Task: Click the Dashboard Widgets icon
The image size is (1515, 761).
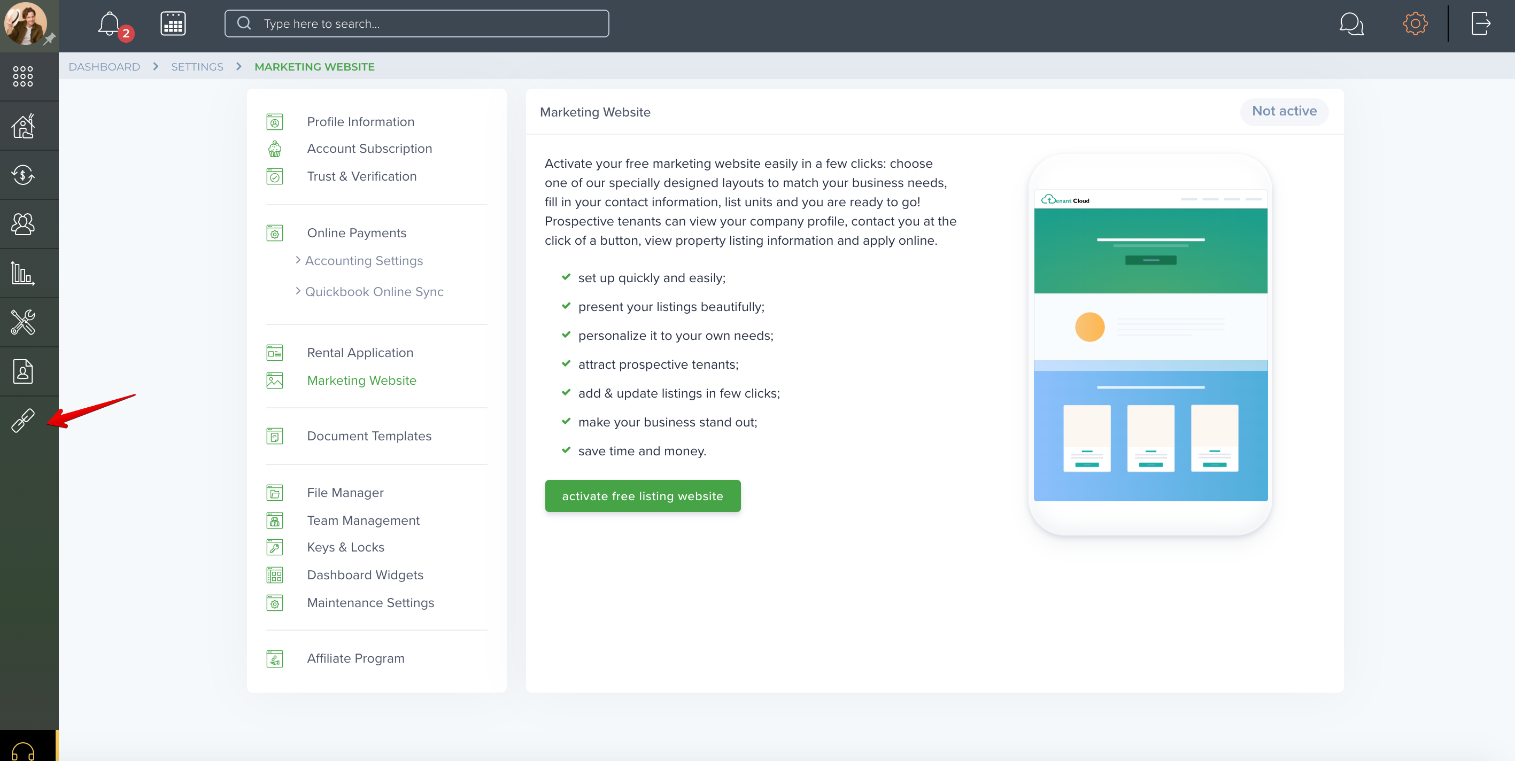Action: click(275, 575)
